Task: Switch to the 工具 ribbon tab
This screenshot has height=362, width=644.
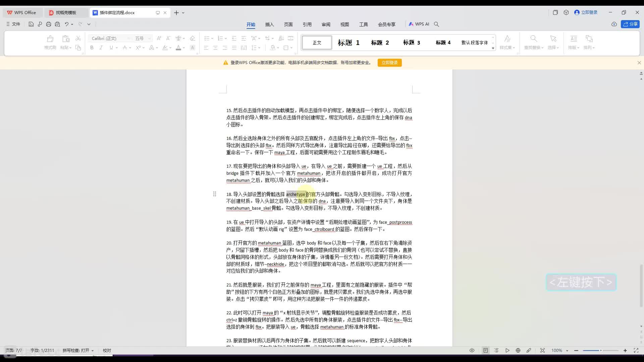Action: point(363,24)
